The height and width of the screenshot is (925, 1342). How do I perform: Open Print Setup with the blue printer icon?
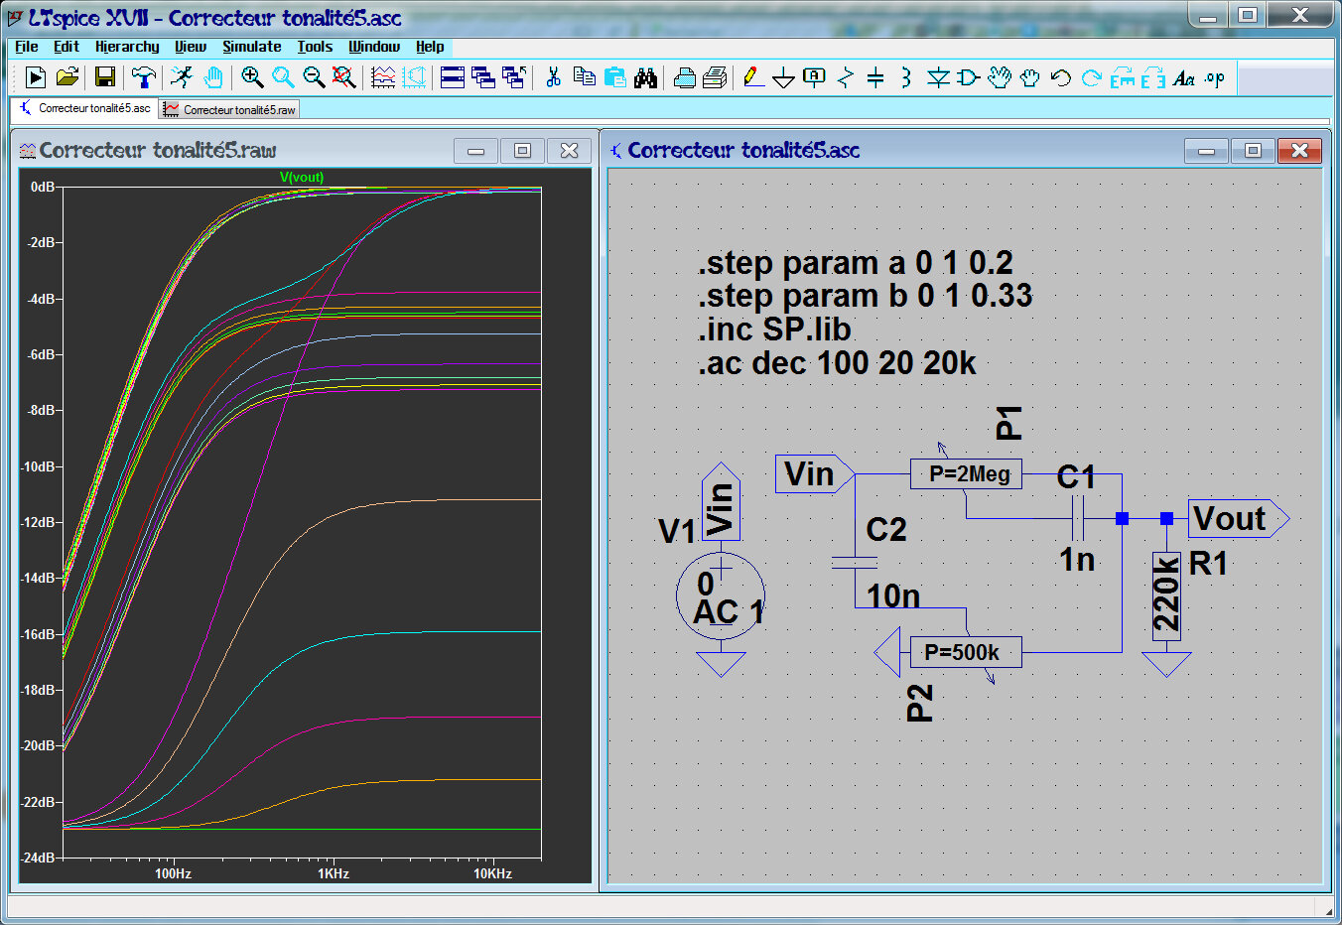[685, 77]
